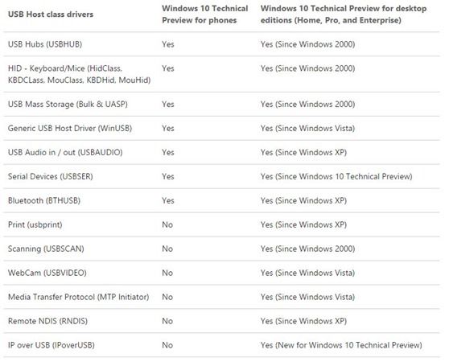Click the 'USB Host class drivers' column header
The height and width of the screenshot is (362, 449).
(x=51, y=14)
